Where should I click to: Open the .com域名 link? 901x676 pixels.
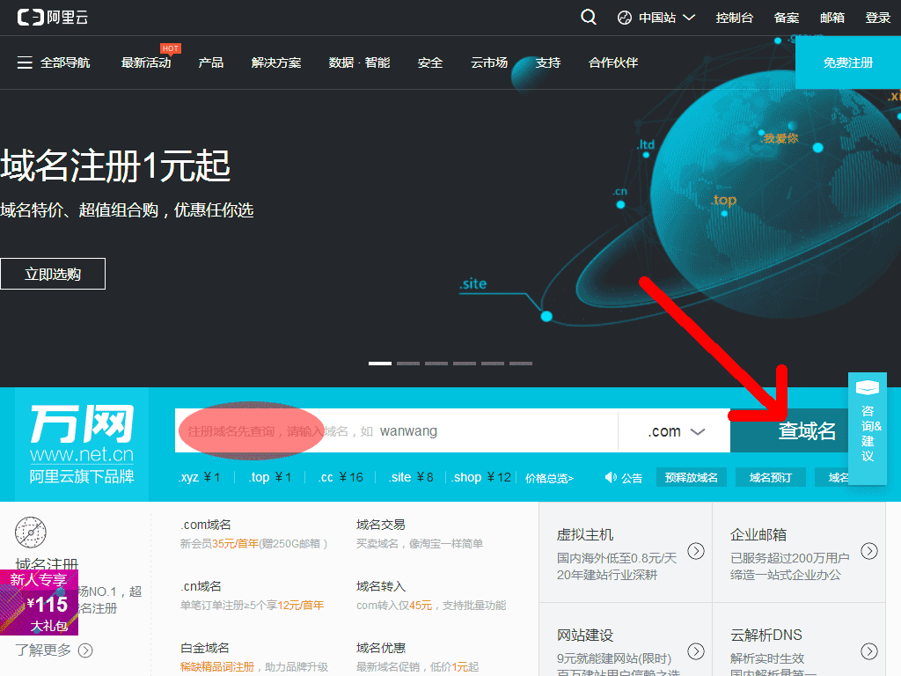click(x=206, y=525)
